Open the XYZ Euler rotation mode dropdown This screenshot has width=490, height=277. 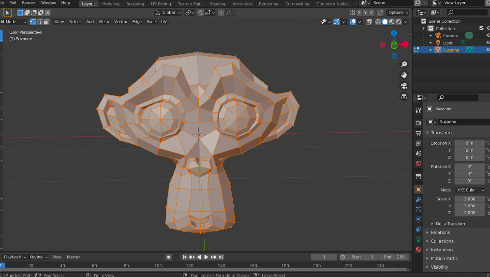[470, 190]
